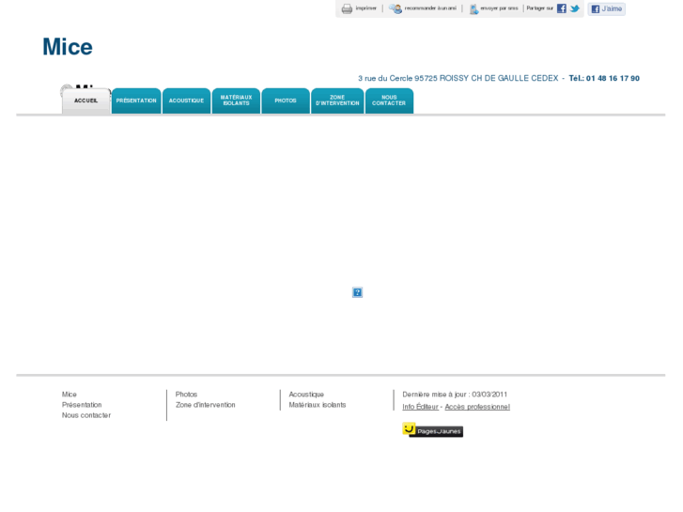The width and height of the screenshot is (683, 512).
Task: Click recommander à un ami link
Action: [430, 8]
